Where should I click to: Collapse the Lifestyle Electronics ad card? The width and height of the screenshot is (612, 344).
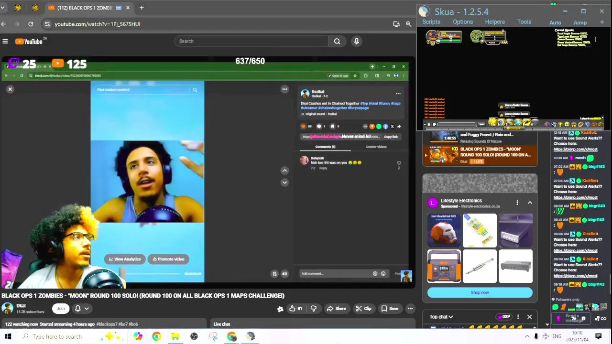click(530, 203)
